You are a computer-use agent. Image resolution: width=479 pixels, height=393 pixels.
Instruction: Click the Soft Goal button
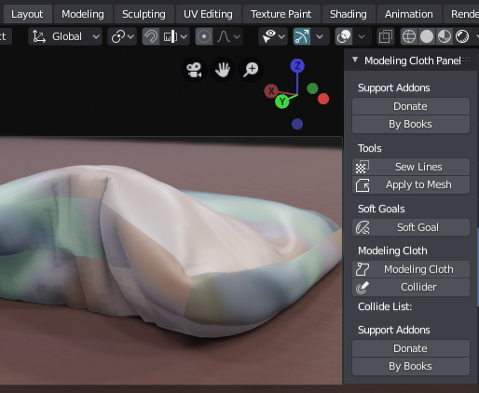coord(411,227)
